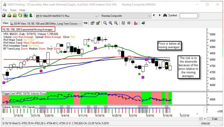Screen dimensions: 224x127
Task: Click the horizontal scrollbar right arrow
Action: pyautogui.click(x=205, y=119)
